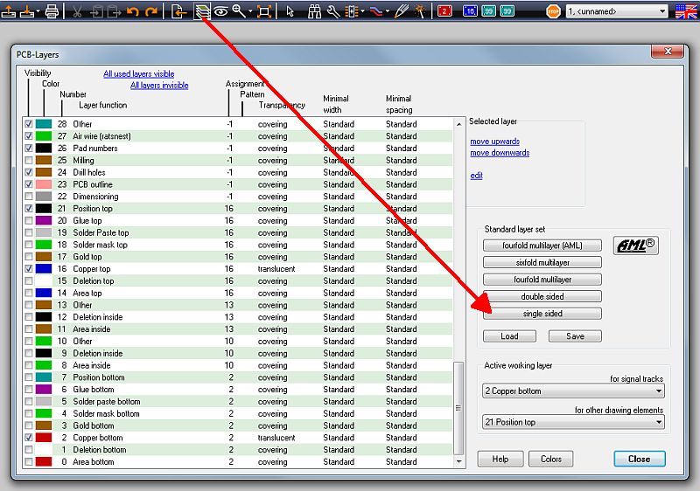Click the 'move upwards' link
This screenshot has height=491, width=700.
click(494, 142)
